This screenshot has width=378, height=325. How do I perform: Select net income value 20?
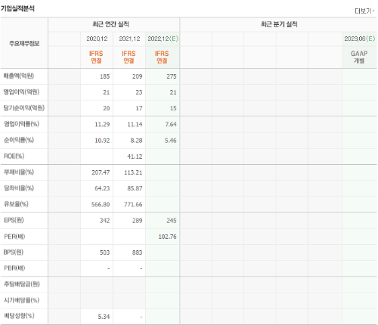coord(107,108)
